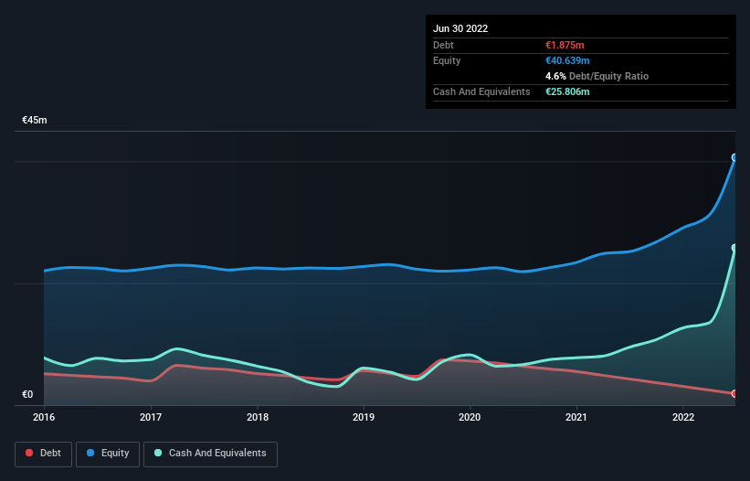Click the €40.639m equity value
The height and width of the screenshot is (481, 750).
567,60
